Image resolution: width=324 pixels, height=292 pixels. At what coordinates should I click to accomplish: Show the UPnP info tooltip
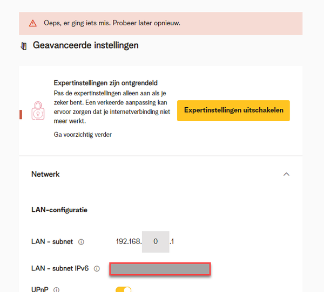[x=56, y=290]
